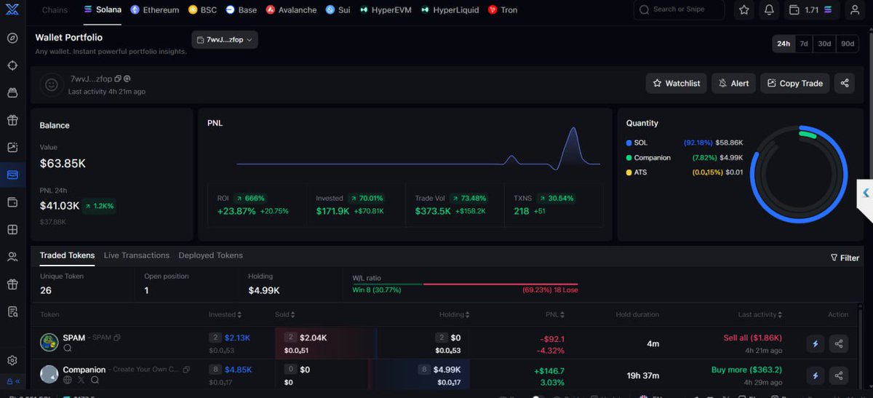Click the Alert button
The image size is (873, 398).
[x=733, y=83]
